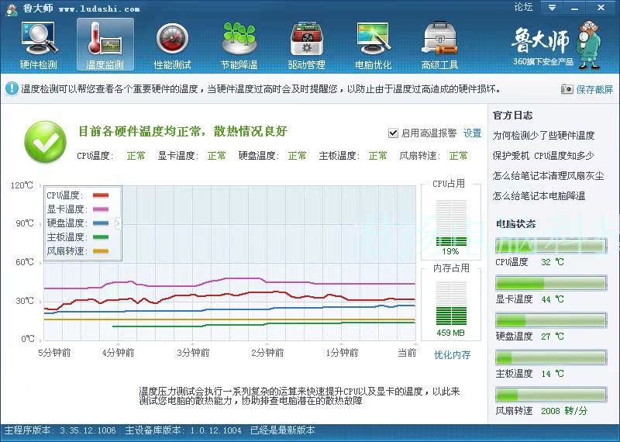Open article 怎么给笔记本清理风扇灰尘
This screenshot has height=442, width=620.
tap(549, 176)
